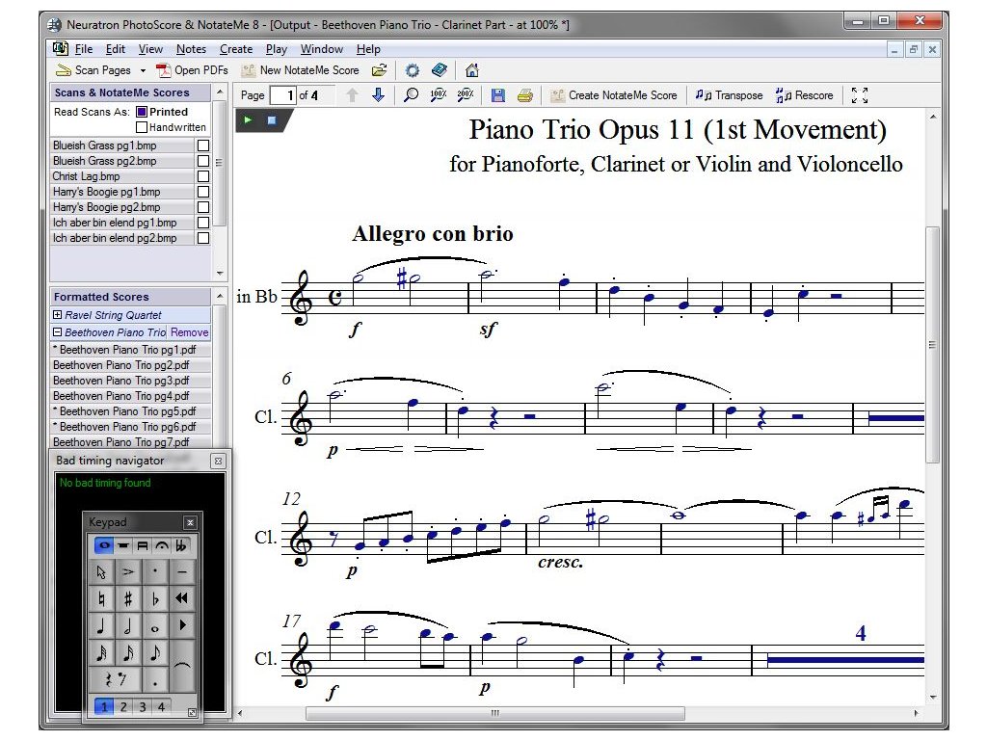Choose the half note on Keypad
This screenshot has width=987, height=740.
coord(128,625)
